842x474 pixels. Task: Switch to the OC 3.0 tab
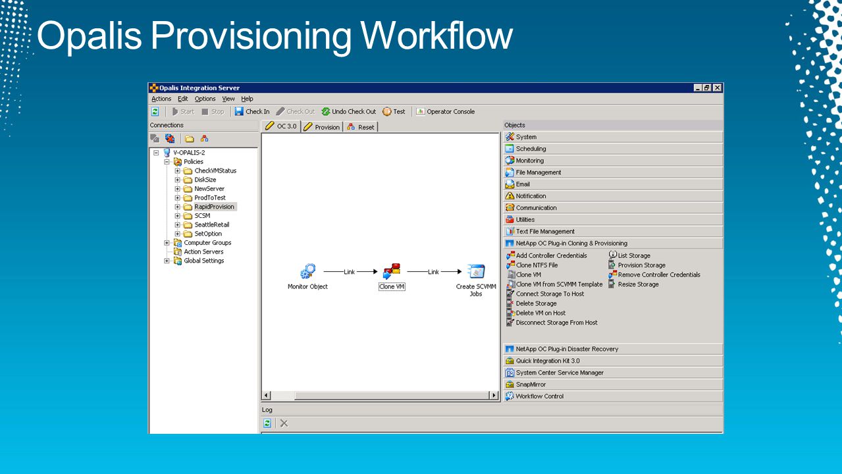pyautogui.click(x=280, y=126)
